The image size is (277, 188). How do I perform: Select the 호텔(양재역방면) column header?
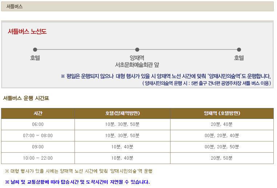pos(122,113)
